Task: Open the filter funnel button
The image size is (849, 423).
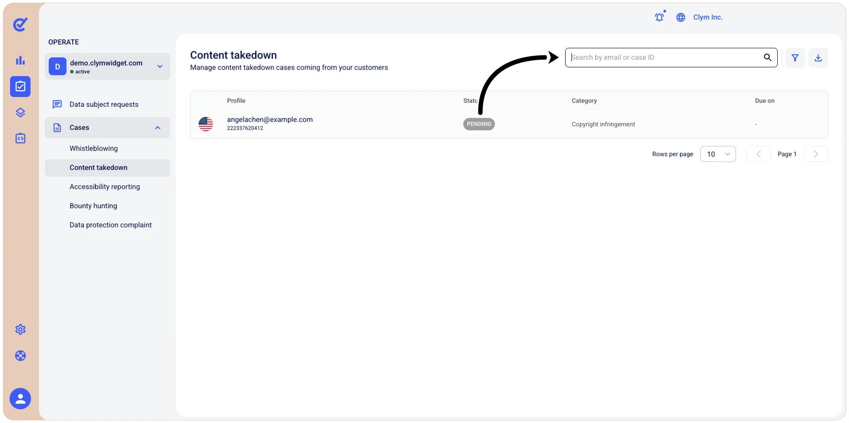Action: point(795,58)
